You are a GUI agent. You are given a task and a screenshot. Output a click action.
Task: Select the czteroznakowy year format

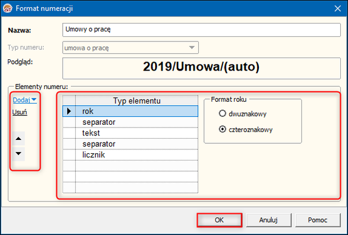[x=222, y=129]
